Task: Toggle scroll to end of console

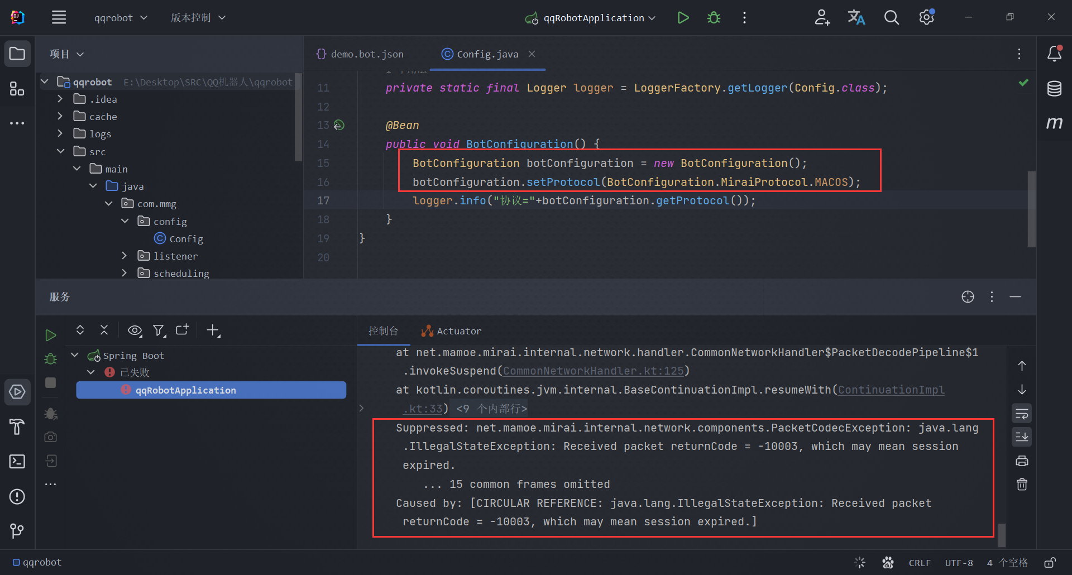Action: tap(1022, 437)
